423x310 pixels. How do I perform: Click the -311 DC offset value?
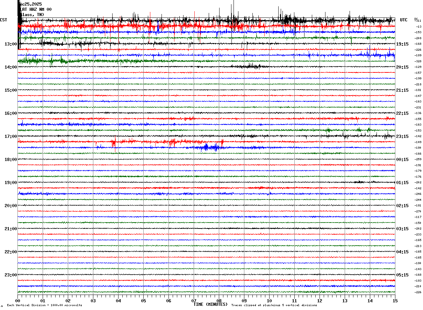coord(418,21)
